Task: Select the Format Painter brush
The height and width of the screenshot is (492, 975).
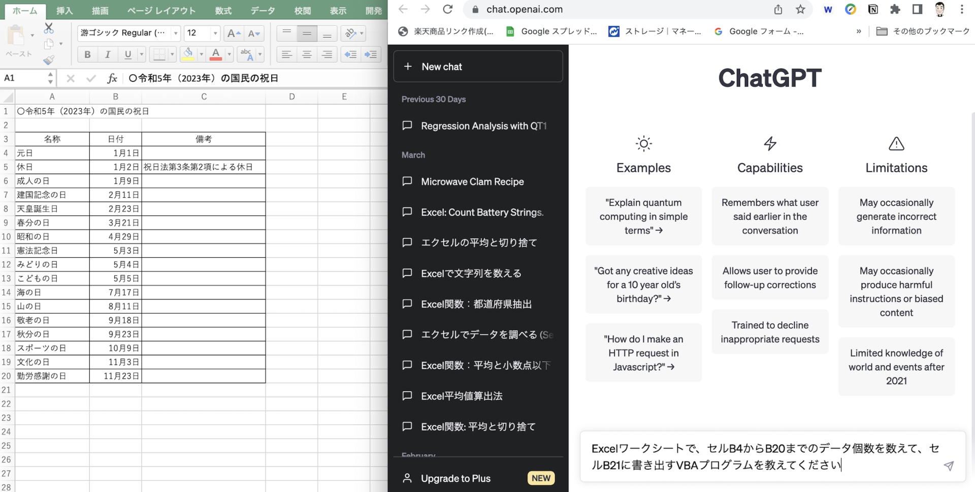Action: pyautogui.click(x=49, y=60)
